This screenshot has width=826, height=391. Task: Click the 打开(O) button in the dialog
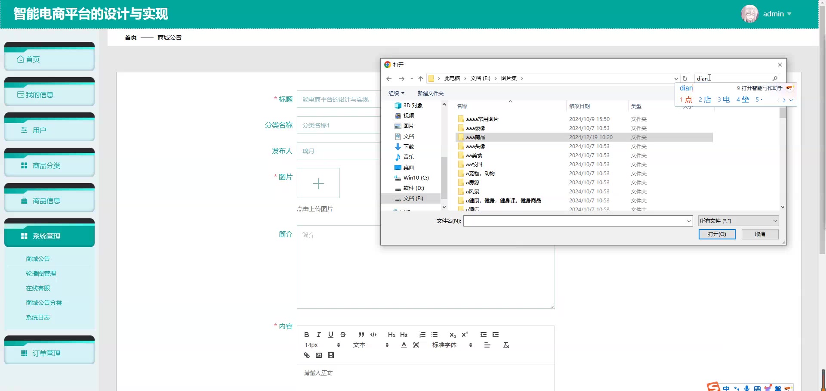point(717,234)
